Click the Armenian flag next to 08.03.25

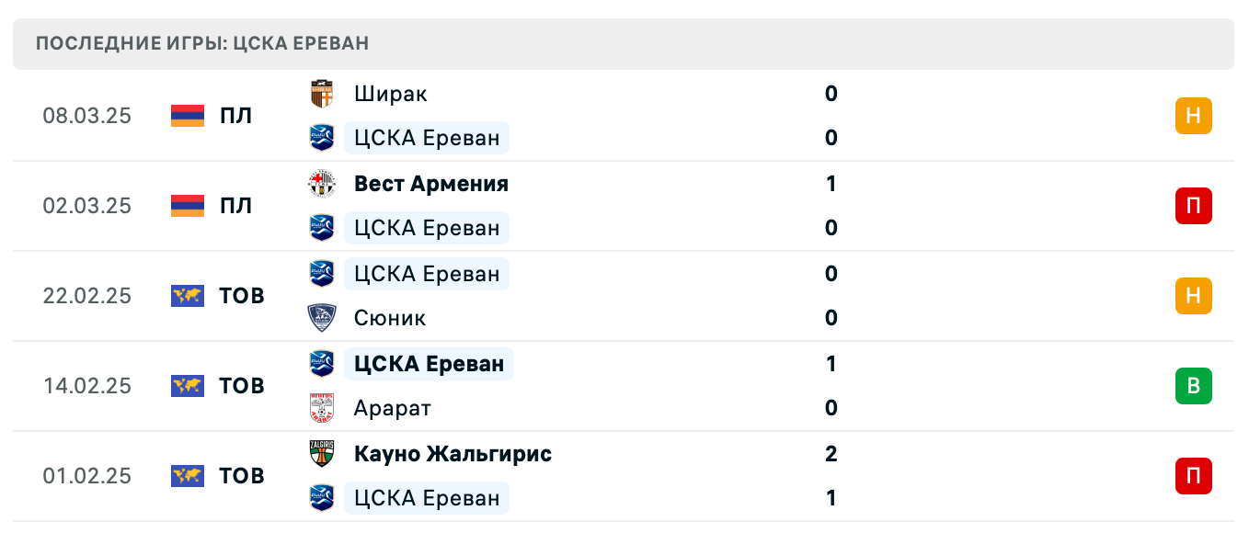(x=187, y=116)
